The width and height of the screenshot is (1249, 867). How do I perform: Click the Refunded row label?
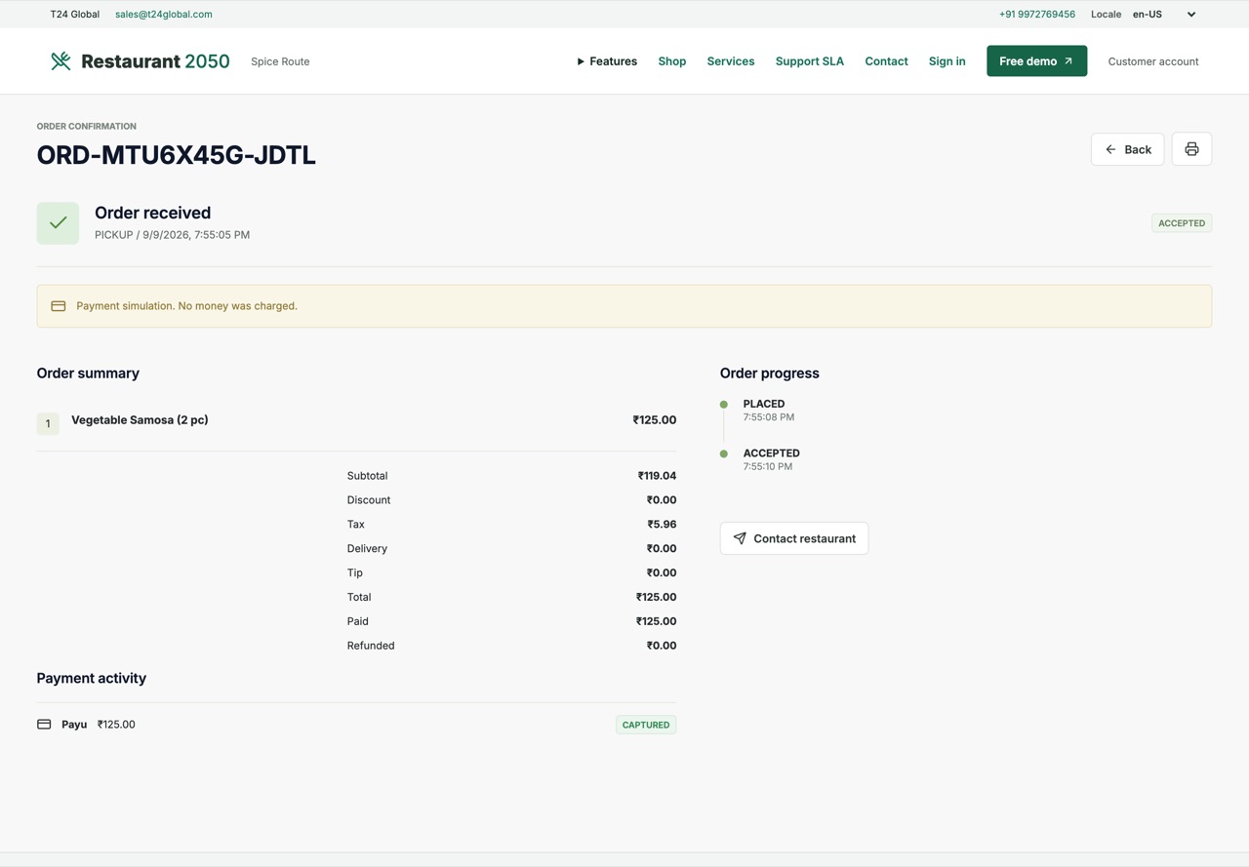tap(371, 646)
